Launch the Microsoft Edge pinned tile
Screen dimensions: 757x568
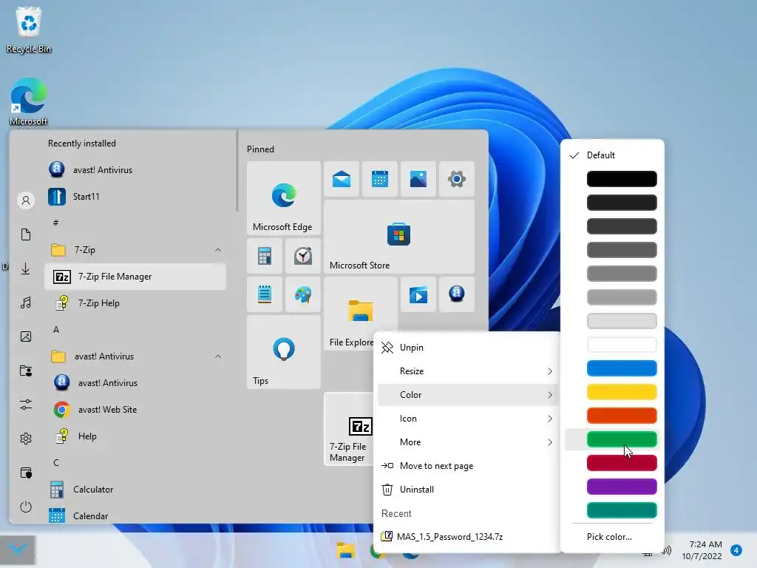pos(283,198)
